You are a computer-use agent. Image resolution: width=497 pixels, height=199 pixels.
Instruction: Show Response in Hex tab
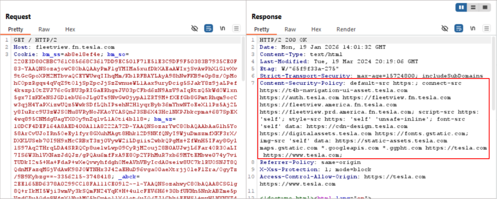(x=316, y=29)
